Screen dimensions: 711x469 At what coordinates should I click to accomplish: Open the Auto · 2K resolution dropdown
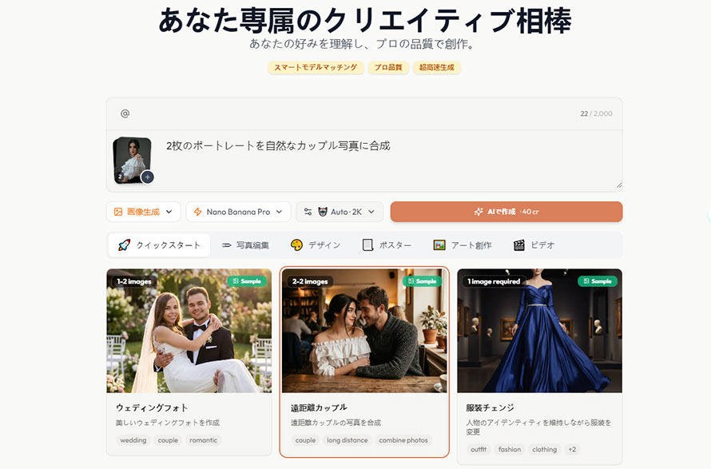[x=340, y=212]
